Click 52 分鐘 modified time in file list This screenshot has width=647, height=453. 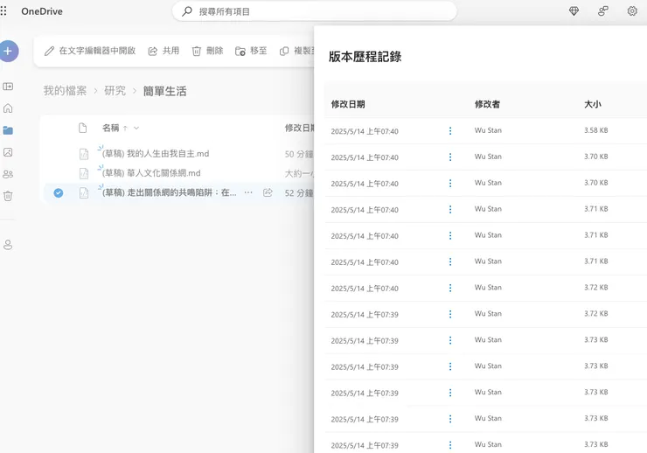click(299, 192)
